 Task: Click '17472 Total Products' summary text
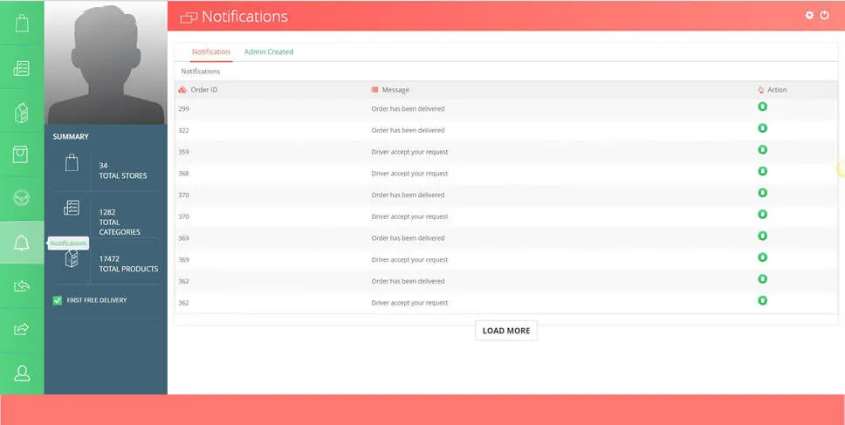[129, 264]
